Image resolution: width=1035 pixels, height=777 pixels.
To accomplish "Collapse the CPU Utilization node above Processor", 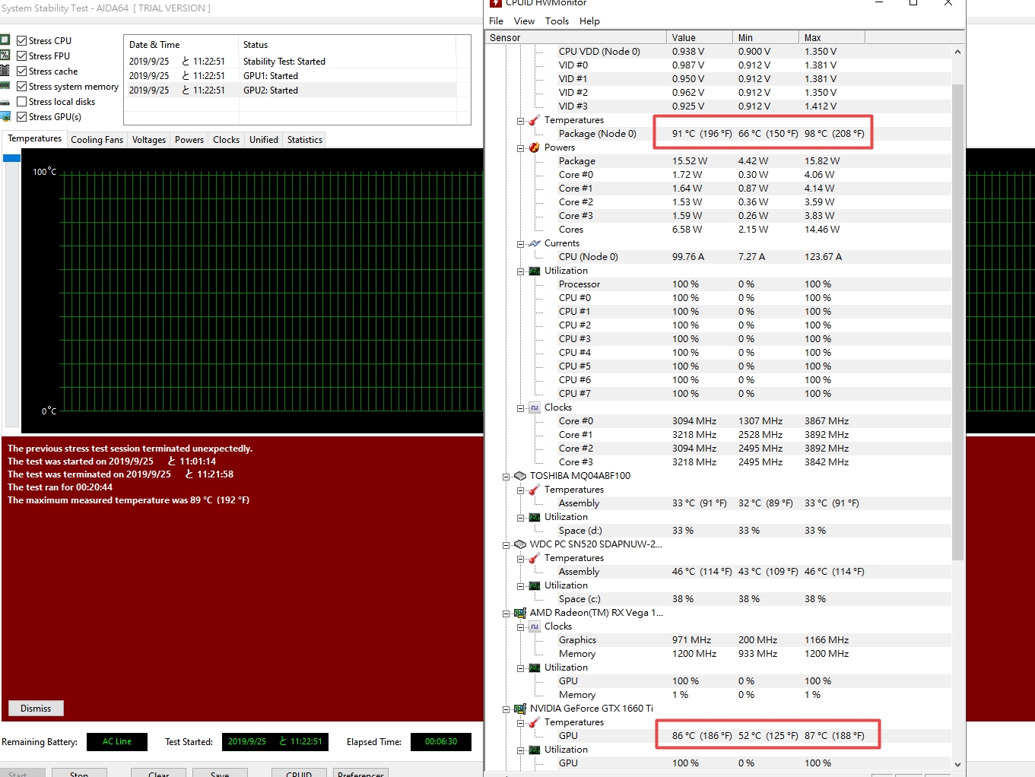I will (x=521, y=271).
